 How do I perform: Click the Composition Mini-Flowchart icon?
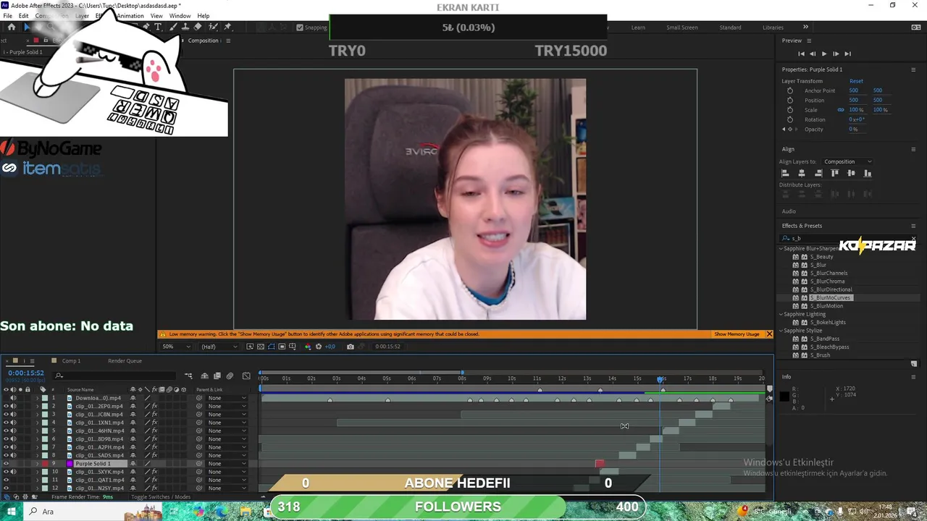coord(189,376)
